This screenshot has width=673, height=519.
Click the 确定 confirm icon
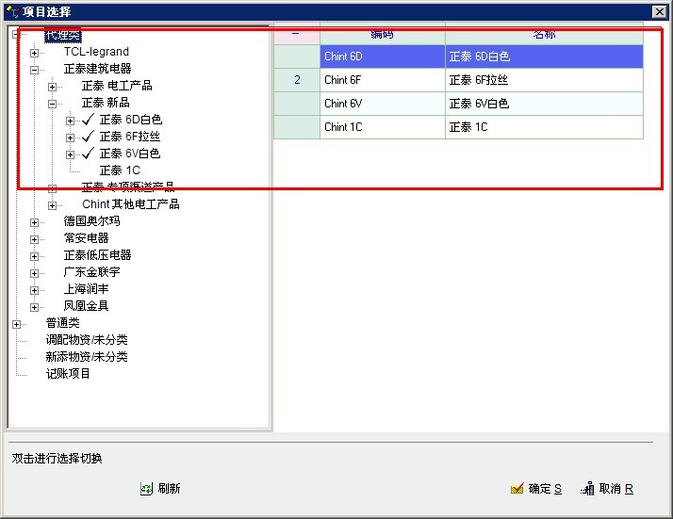click(x=517, y=489)
